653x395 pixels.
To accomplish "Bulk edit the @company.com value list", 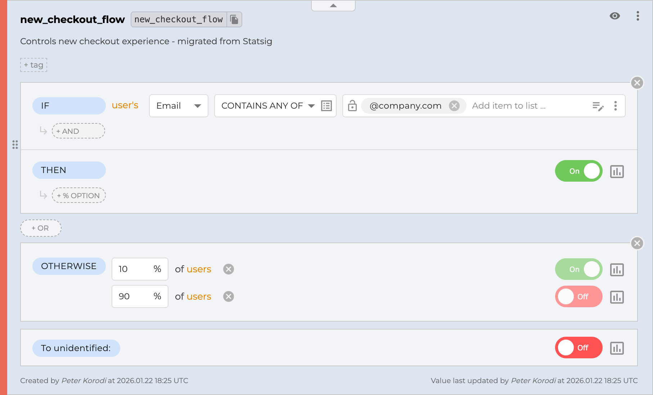I will pyautogui.click(x=598, y=106).
